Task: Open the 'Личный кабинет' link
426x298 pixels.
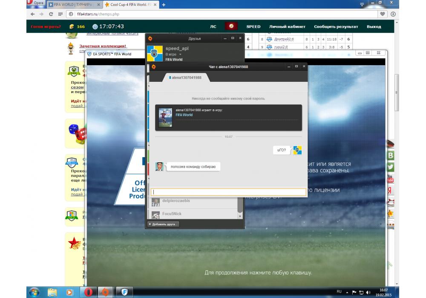Action: tap(287, 26)
